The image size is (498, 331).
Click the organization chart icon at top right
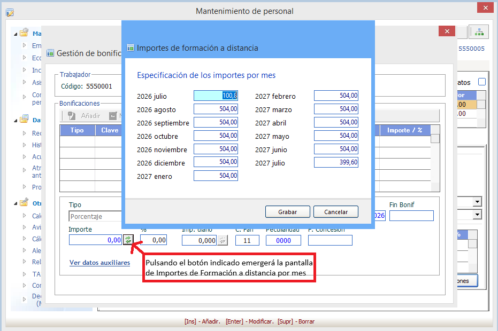point(479,31)
